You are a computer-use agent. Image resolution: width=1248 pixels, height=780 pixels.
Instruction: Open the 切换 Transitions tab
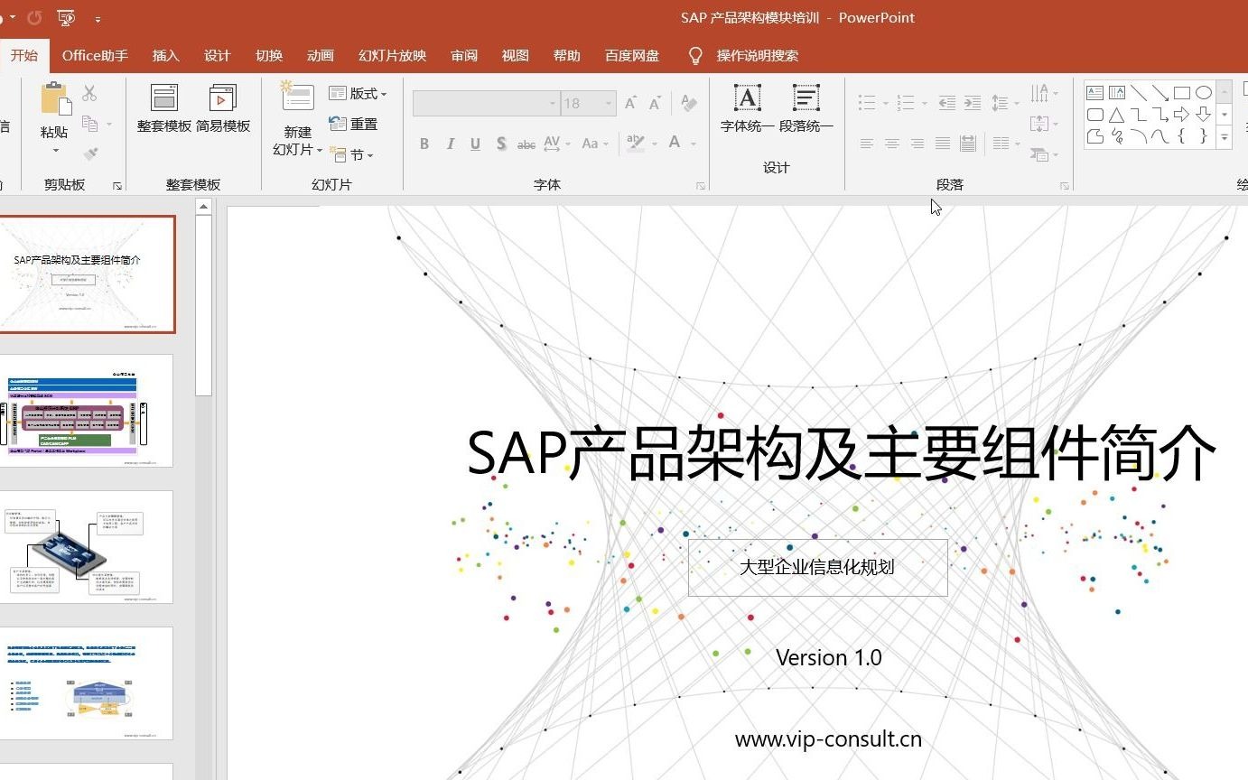[x=269, y=55]
